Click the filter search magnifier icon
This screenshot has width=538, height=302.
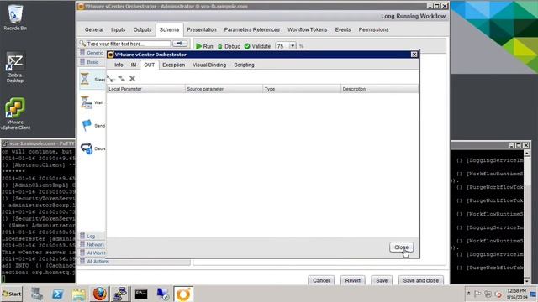pyautogui.click(x=82, y=44)
